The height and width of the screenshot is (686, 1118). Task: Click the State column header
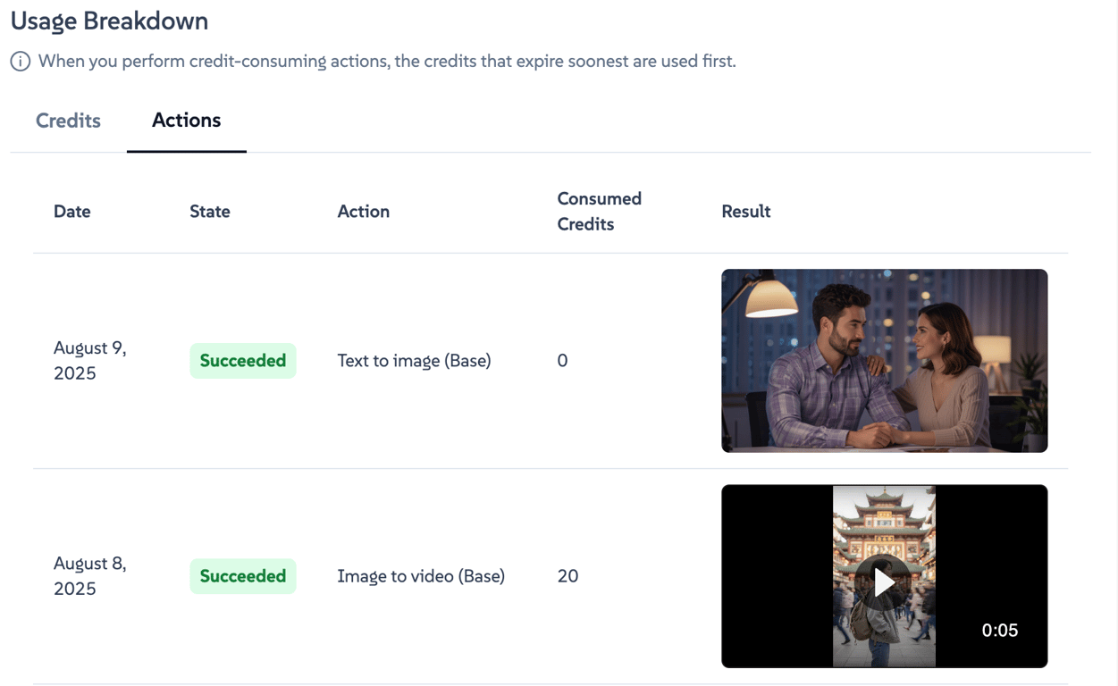(x=209, y=212)
